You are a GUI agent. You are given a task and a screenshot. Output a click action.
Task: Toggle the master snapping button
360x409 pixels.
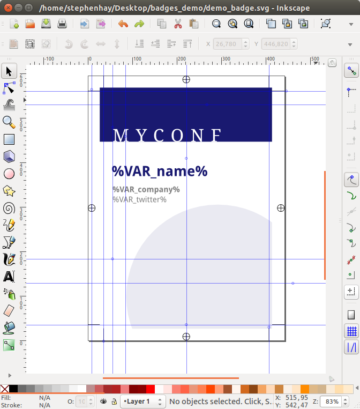point(351,70)
